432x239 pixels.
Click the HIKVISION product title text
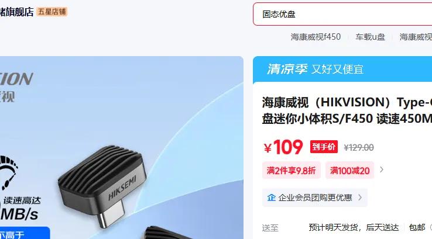[x=347, y=110]
